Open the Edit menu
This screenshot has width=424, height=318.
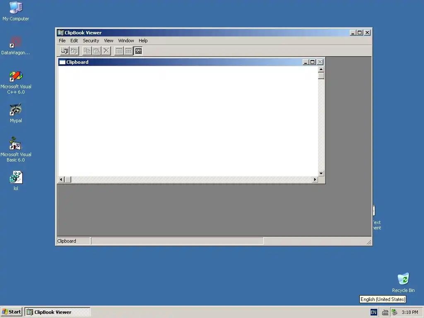pos(74,41)
